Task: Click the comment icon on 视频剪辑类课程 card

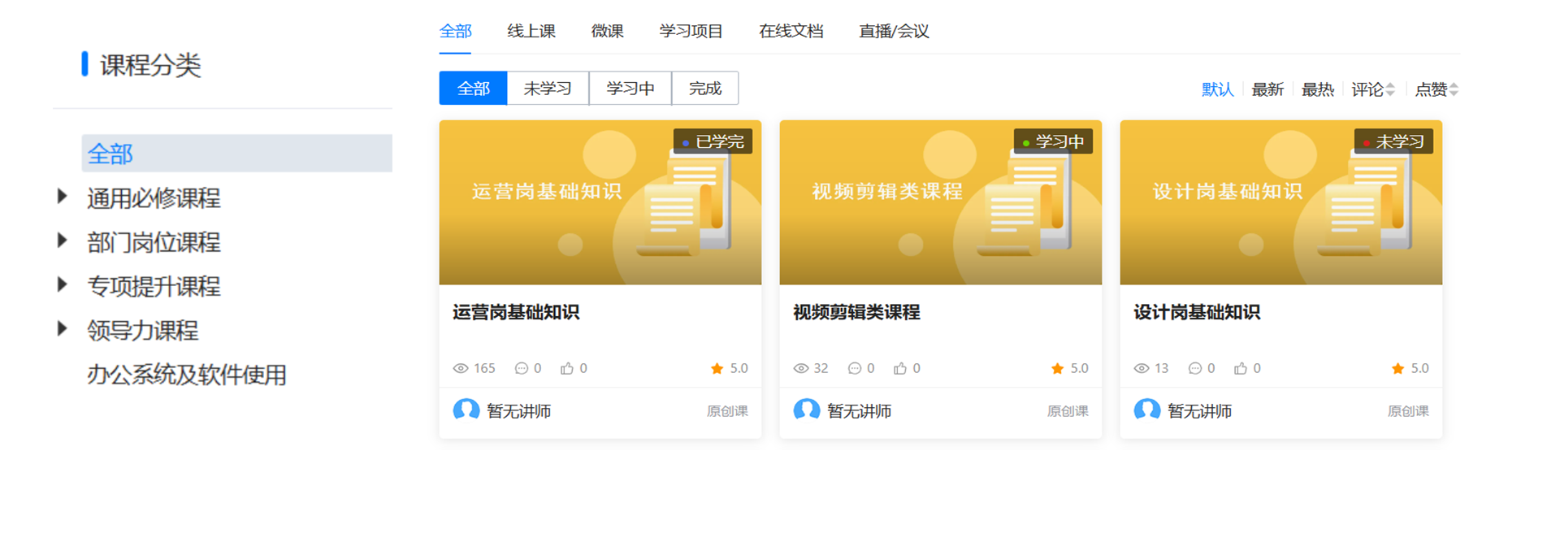Action: point(855,368)
